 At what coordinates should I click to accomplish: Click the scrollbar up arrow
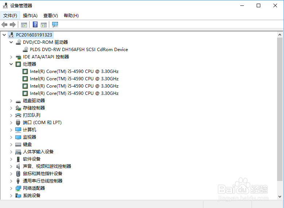[280, 35]
